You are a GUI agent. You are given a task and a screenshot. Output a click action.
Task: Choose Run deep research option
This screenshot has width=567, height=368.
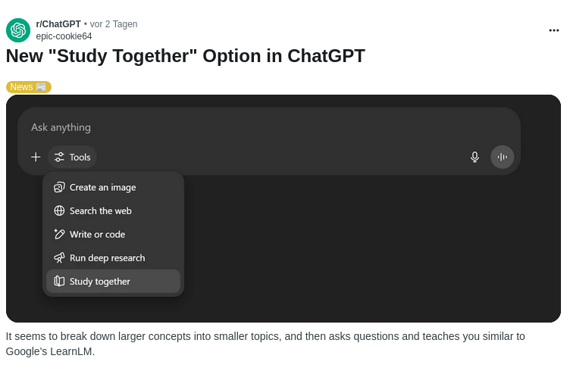pyautogui.click(x=113, y=258)
